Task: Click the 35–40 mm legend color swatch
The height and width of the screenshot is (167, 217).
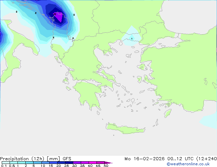Action: pos(85,163)
